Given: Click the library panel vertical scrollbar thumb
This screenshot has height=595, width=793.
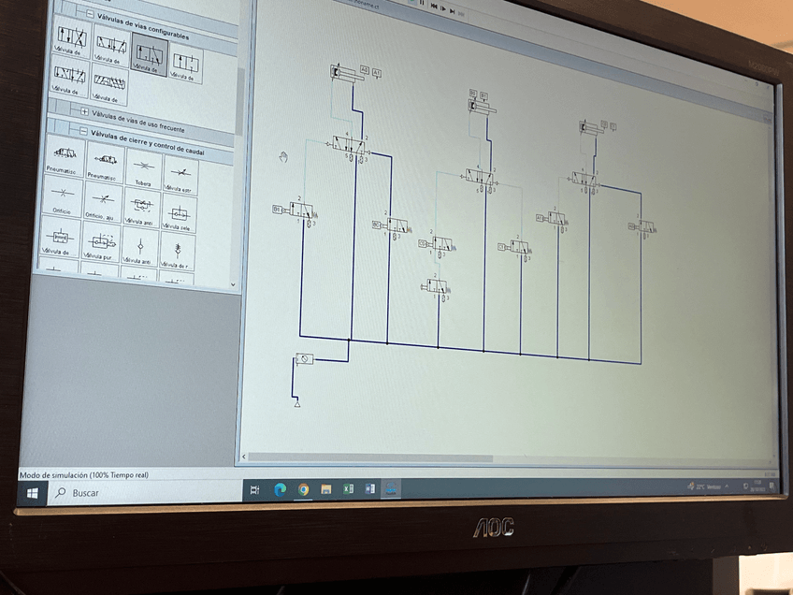Looking at the screenshot, I should point(240,101).
